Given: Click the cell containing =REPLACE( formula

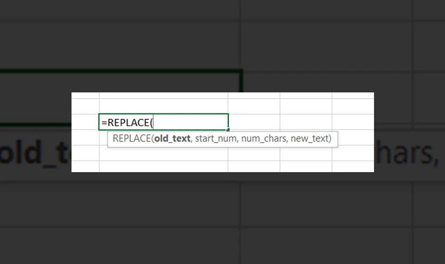Looking at the screenshot, I should coord(164,122).
